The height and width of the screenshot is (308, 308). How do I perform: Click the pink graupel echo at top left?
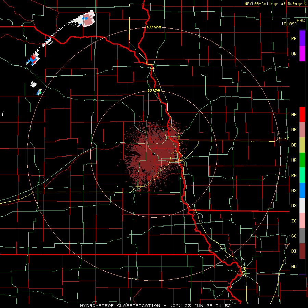coord(89,20)
